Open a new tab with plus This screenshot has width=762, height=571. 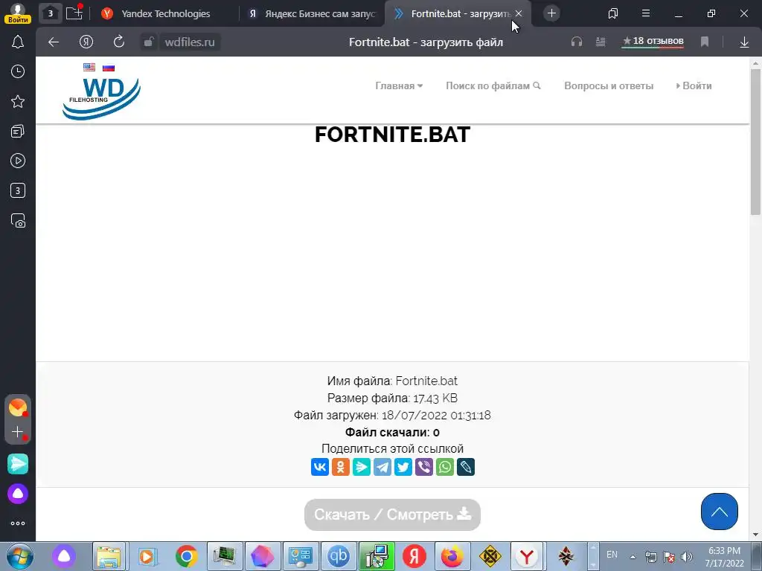(551, 13)
